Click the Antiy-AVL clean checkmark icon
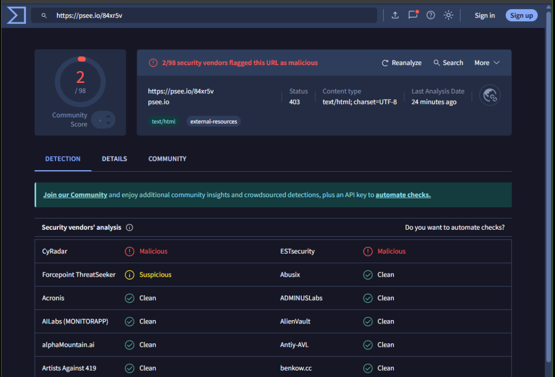 pos(368,345)
